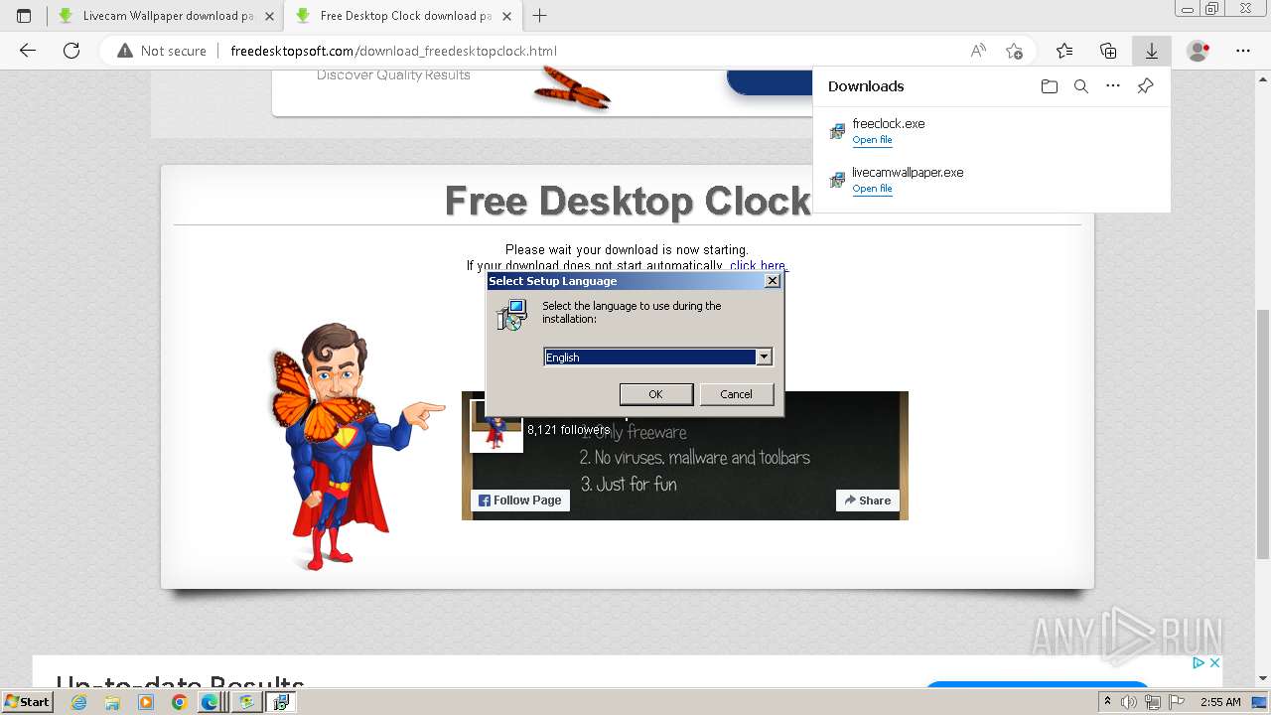Open more options in Downloads panel
Image resolution: width=1271 pixels, height=715 pixels.
pyautogui.click(x=1113, y=86)
